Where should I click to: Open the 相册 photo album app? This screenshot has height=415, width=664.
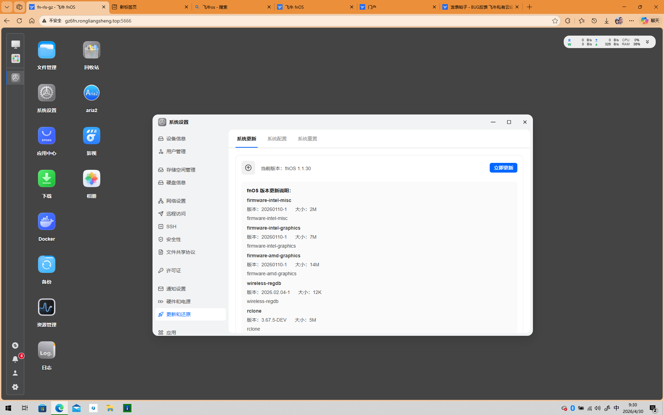[x=92, y=179]
